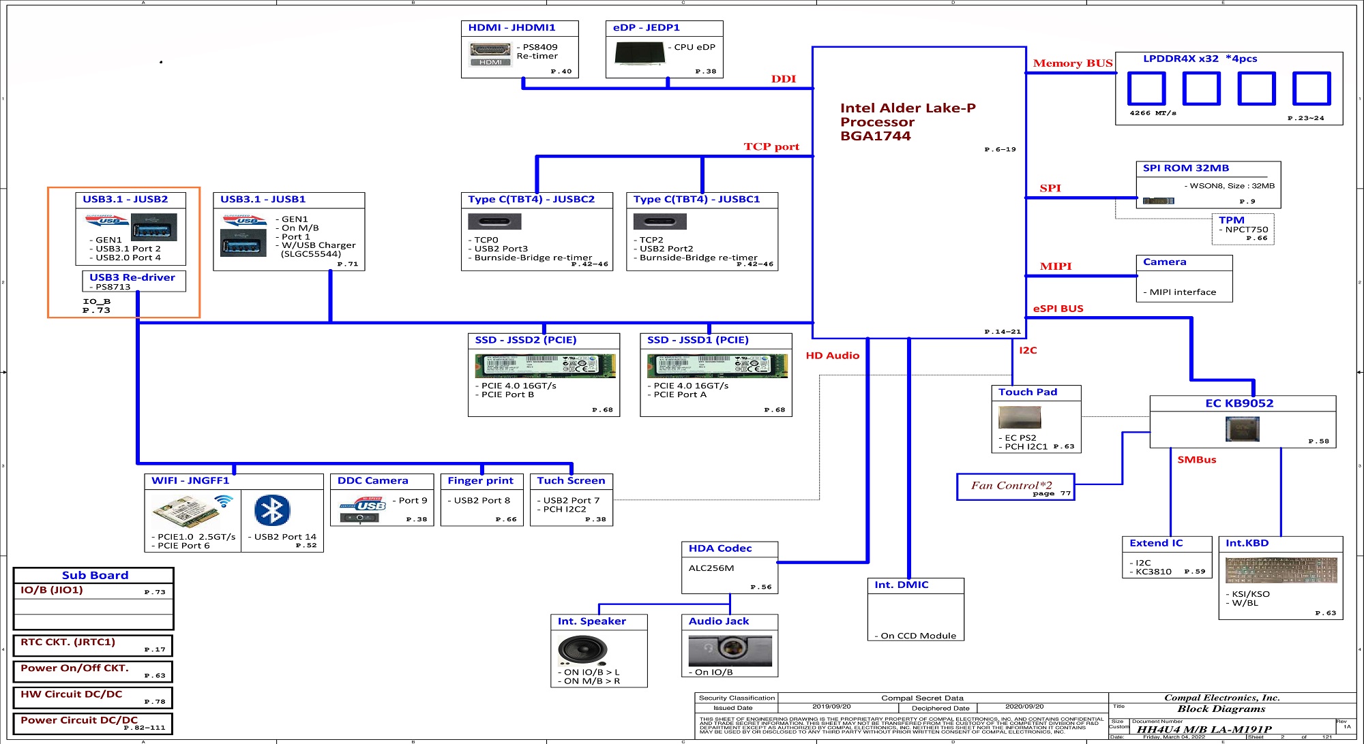Click the Sub Board heading
This screenshot has width=1364, height=744.
pyautogui.click(x=95, y=576)
